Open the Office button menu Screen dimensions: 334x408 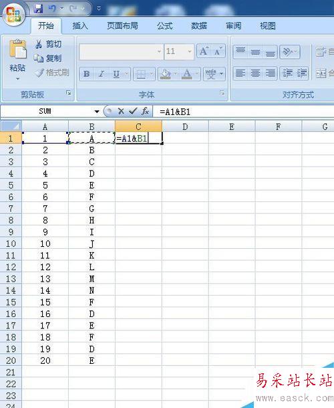tap(14, 14)
